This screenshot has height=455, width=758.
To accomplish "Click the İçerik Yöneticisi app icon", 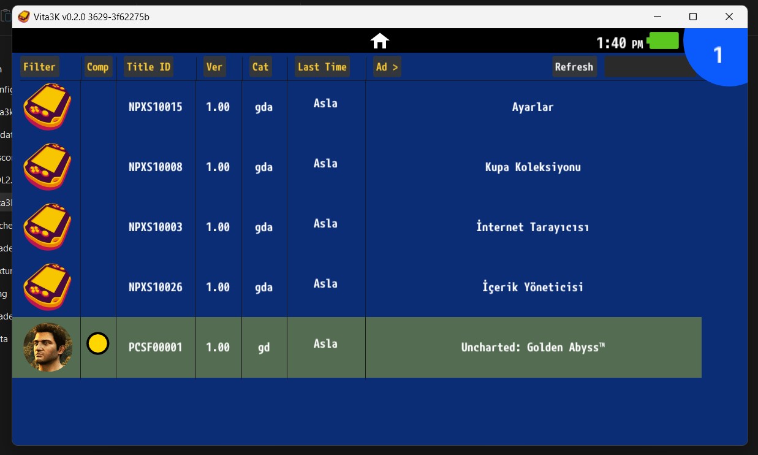I will 47,287.
